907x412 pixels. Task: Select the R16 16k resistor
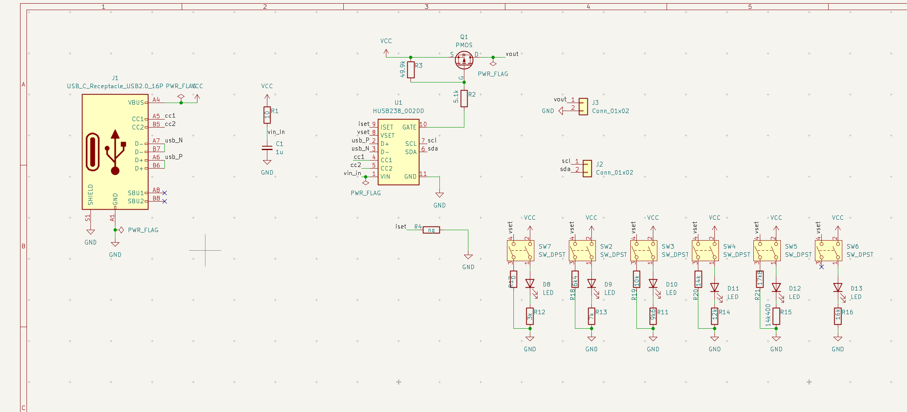pyautogui.click(x=838, y=316)
